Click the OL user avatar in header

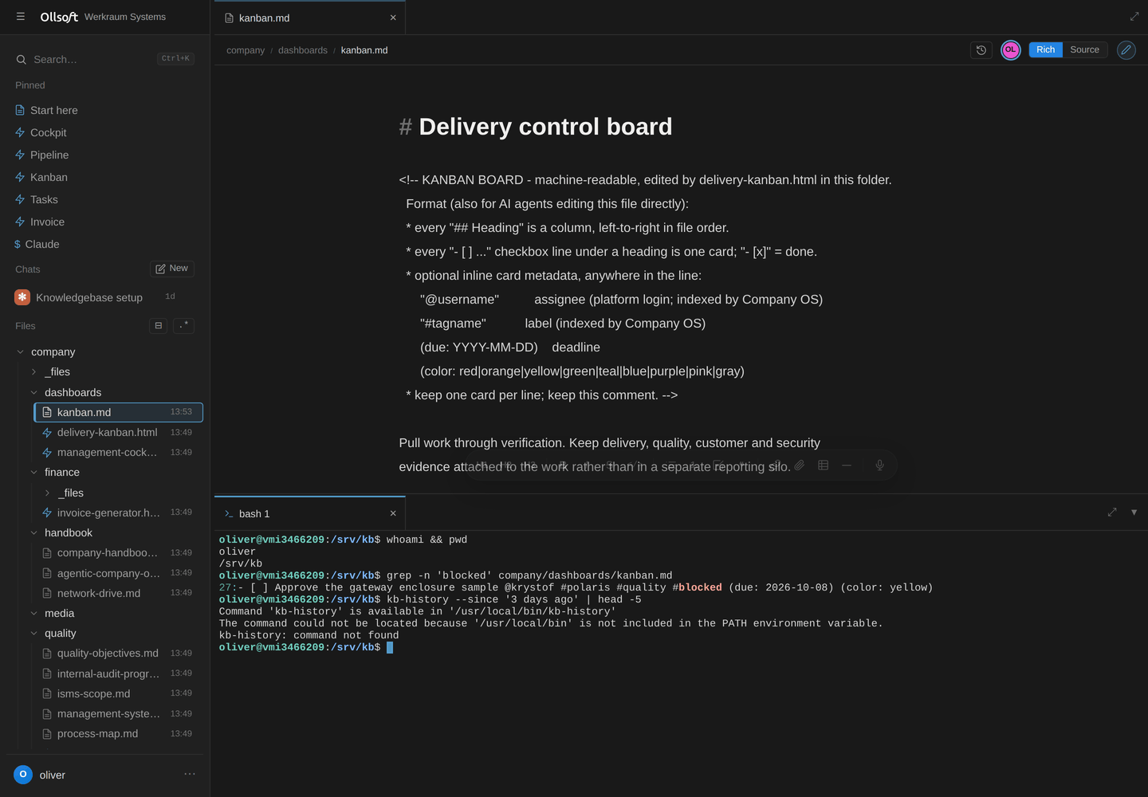click(1011, 49)
